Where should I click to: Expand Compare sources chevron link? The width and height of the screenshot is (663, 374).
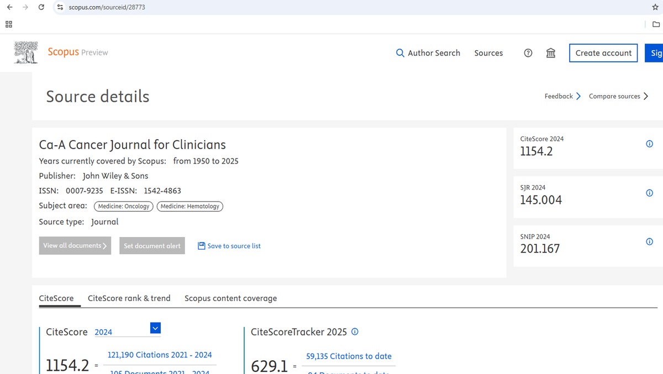point(618,96)
